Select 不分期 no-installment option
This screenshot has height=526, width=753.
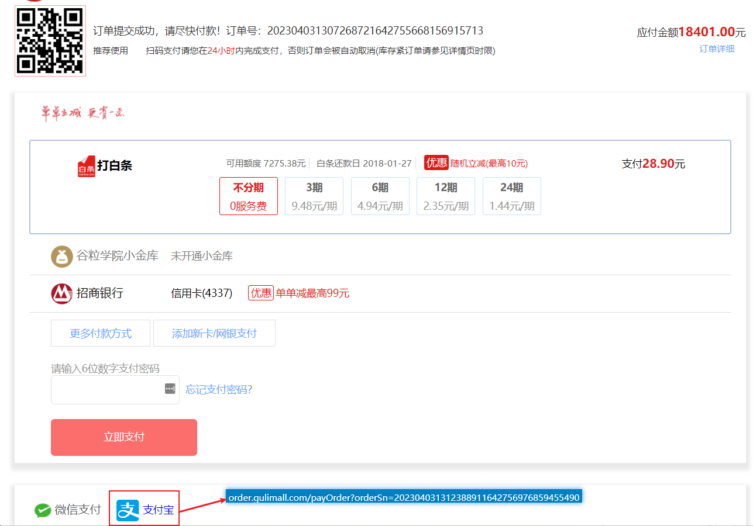[x=248, y=196]
